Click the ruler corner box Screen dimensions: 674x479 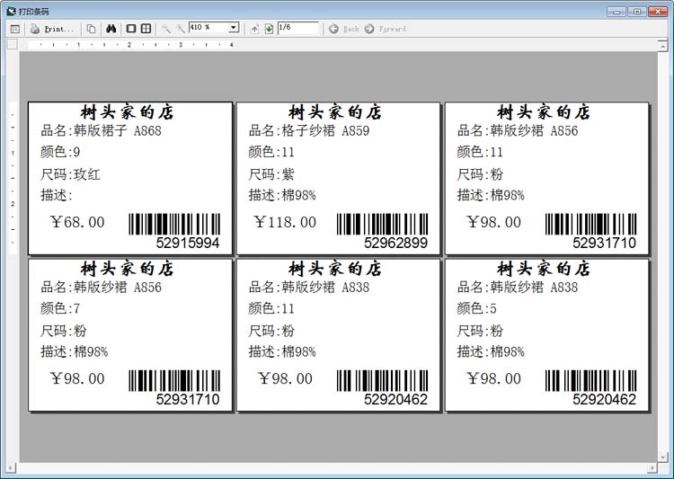point(13,44)
